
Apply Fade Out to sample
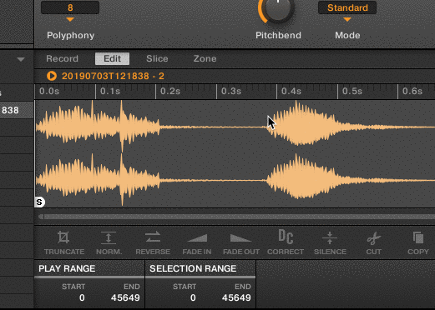(240, 238)
